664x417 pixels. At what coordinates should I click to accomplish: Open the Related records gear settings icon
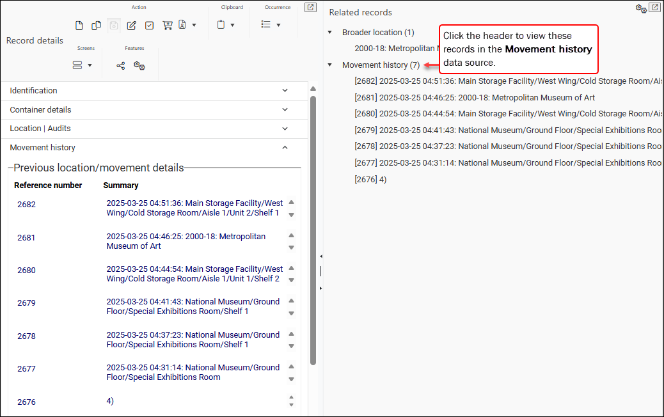[641, 8]
